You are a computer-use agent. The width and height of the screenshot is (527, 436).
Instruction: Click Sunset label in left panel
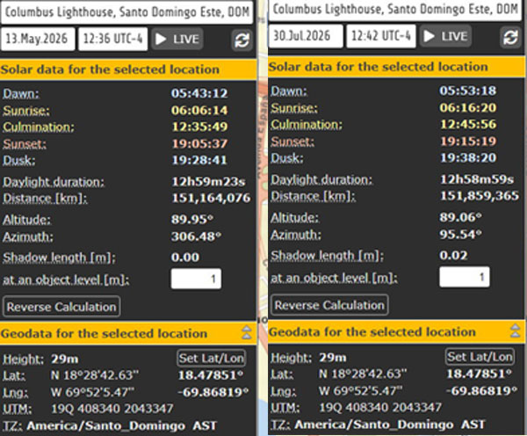coord(25,143)
